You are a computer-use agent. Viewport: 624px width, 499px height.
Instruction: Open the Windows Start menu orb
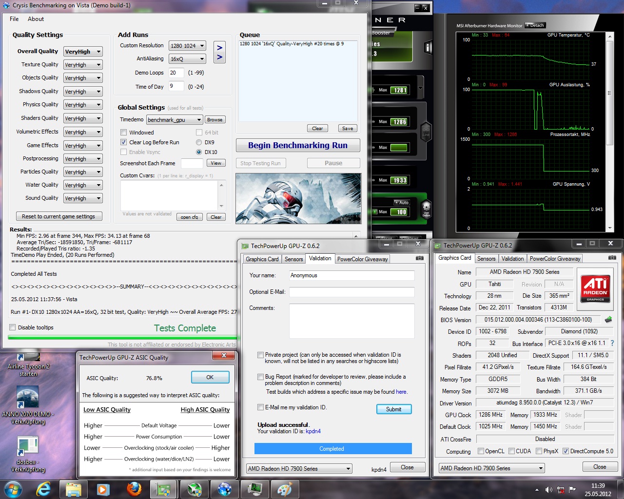13,489
